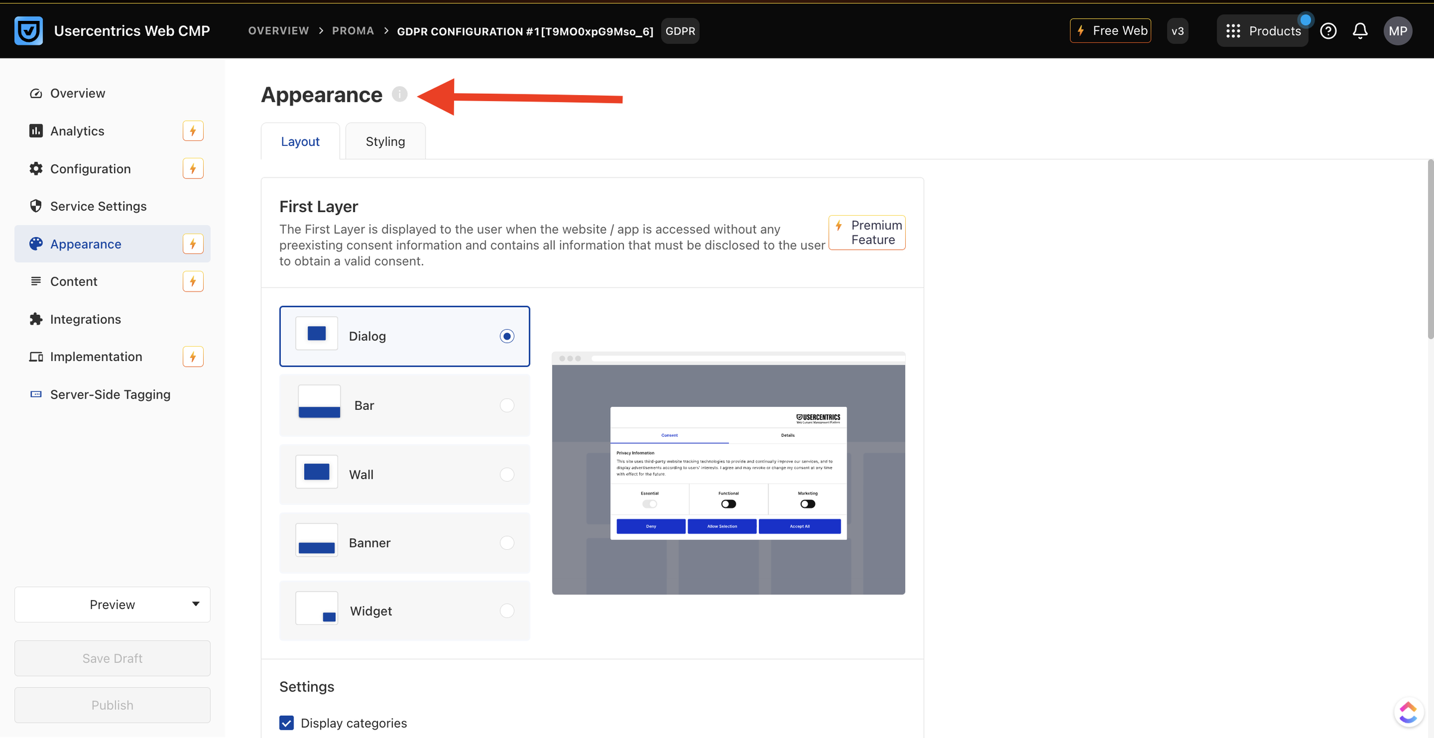
Task: Switch to the Styling tab
Action: [385, 142]
